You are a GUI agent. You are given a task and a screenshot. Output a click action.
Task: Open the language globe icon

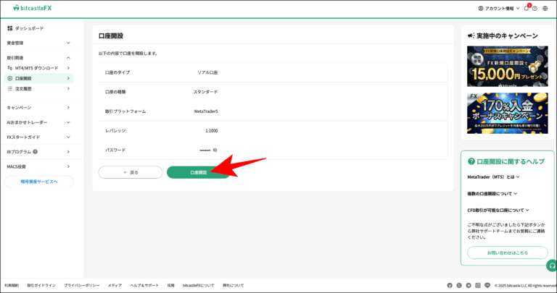coord(545,8)
